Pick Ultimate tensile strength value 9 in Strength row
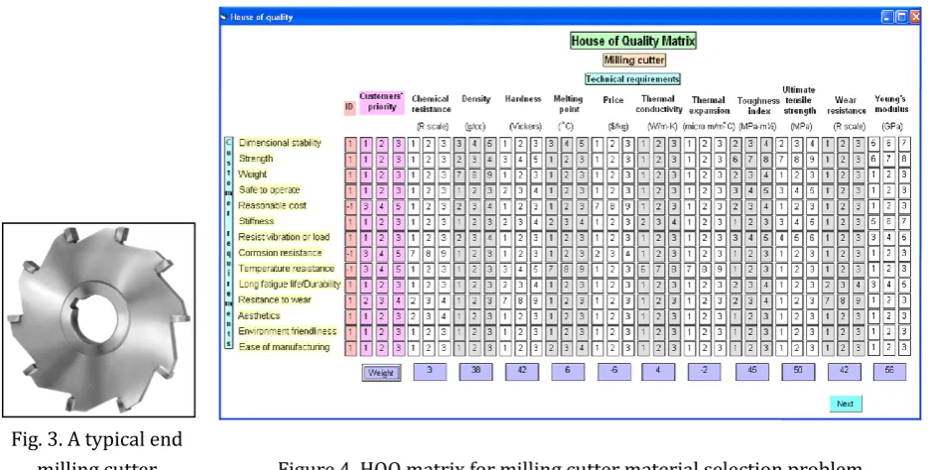 pos(812,159)
